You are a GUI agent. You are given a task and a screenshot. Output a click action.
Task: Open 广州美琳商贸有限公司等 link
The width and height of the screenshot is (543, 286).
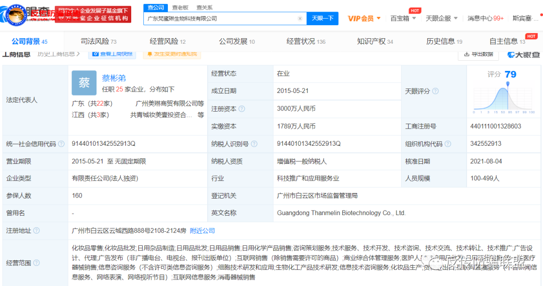[170, 104]
